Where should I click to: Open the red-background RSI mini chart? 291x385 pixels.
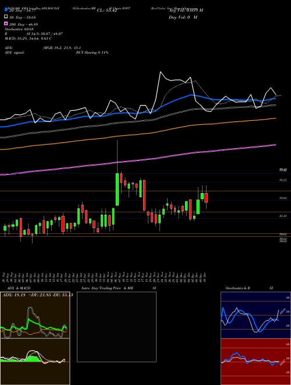click(x=255, y=362)
